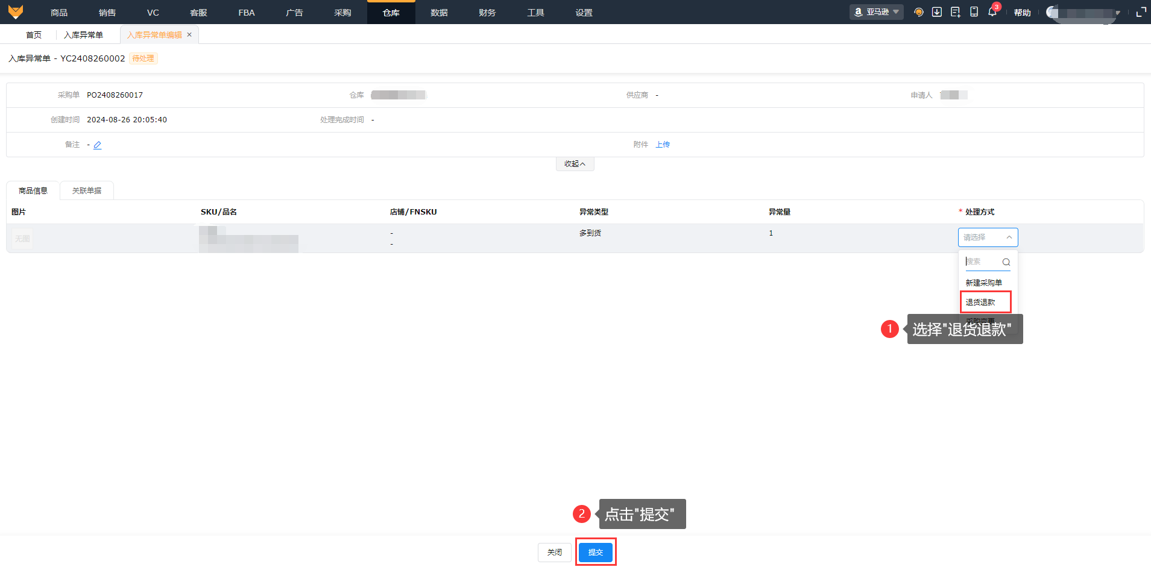Click the 上传 attachment link

(663, 145)
